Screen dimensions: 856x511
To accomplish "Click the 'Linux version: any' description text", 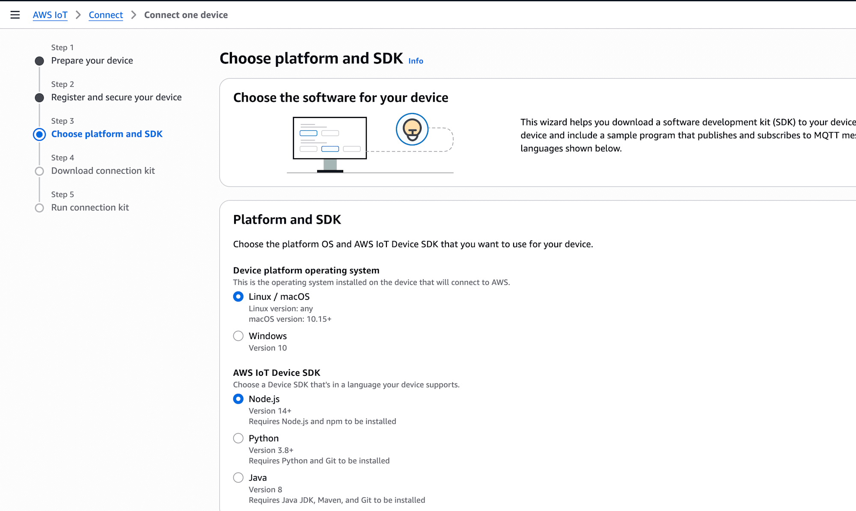I will 281,309.
